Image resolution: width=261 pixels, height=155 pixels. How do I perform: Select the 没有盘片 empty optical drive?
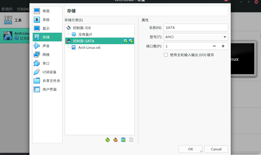click(100, 34)
